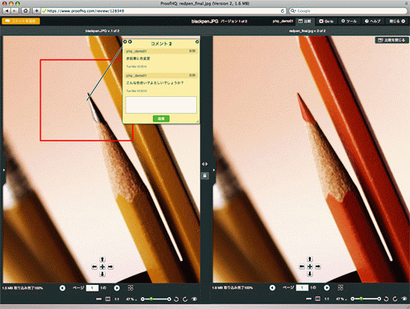Toggle the sync lock between viewers
Screen dimensions: 410x309
point(205,175)
